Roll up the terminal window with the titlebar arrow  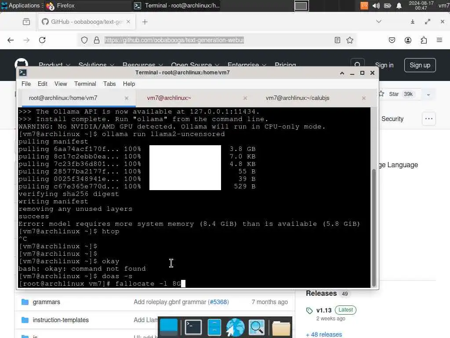pyautogui.click(x=342, y=73)
